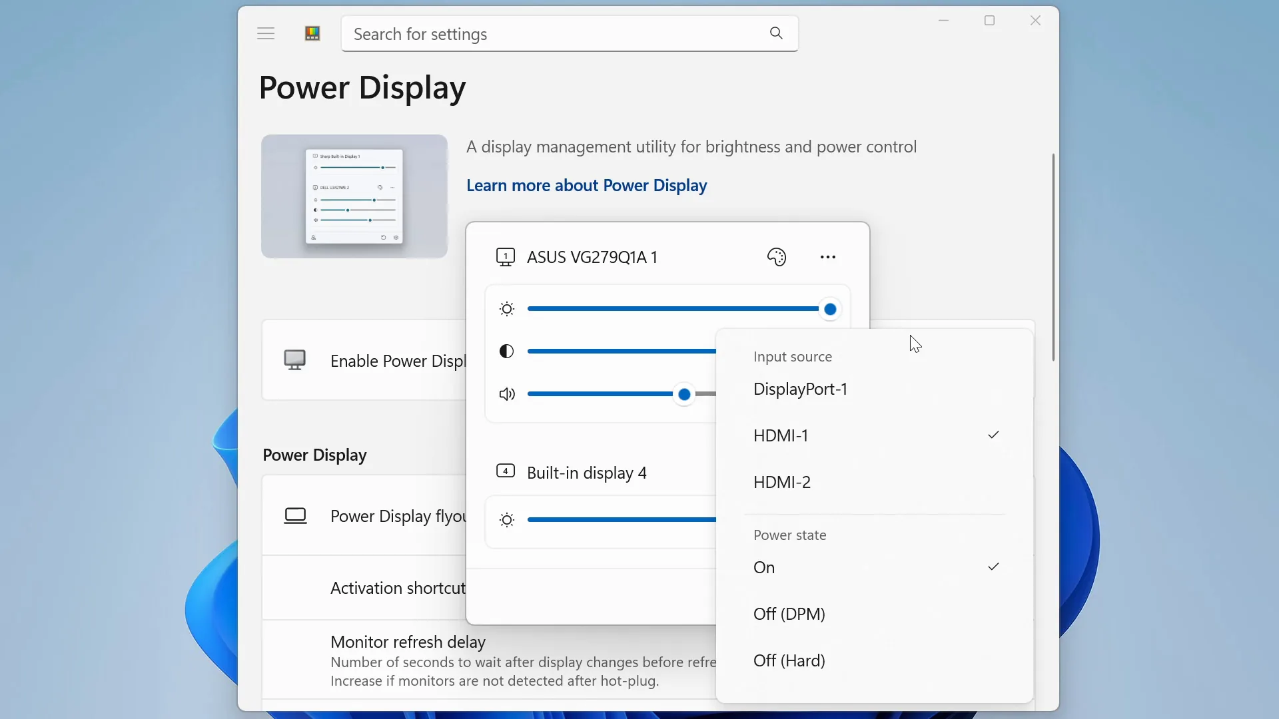Screen dimensions: 1279x719
Task: Click the Power Display flyout row
Action: [x=364, y=516]
